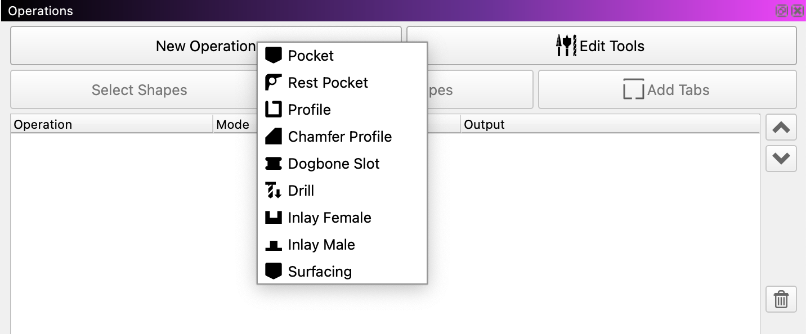Undock the Operations panel with float button
Image resolution: width=806 pixels, height=334 pixels.
781,11
